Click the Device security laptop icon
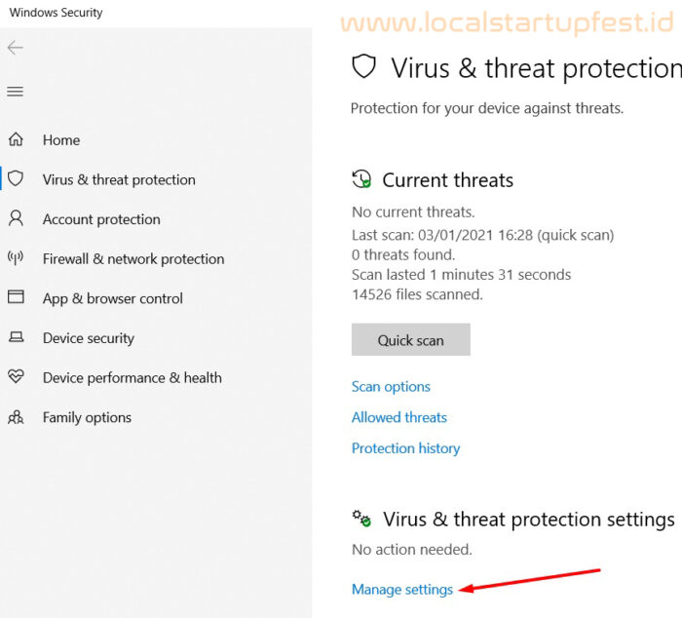Screen dimensions: 682x618 click(x=17, y=337)
